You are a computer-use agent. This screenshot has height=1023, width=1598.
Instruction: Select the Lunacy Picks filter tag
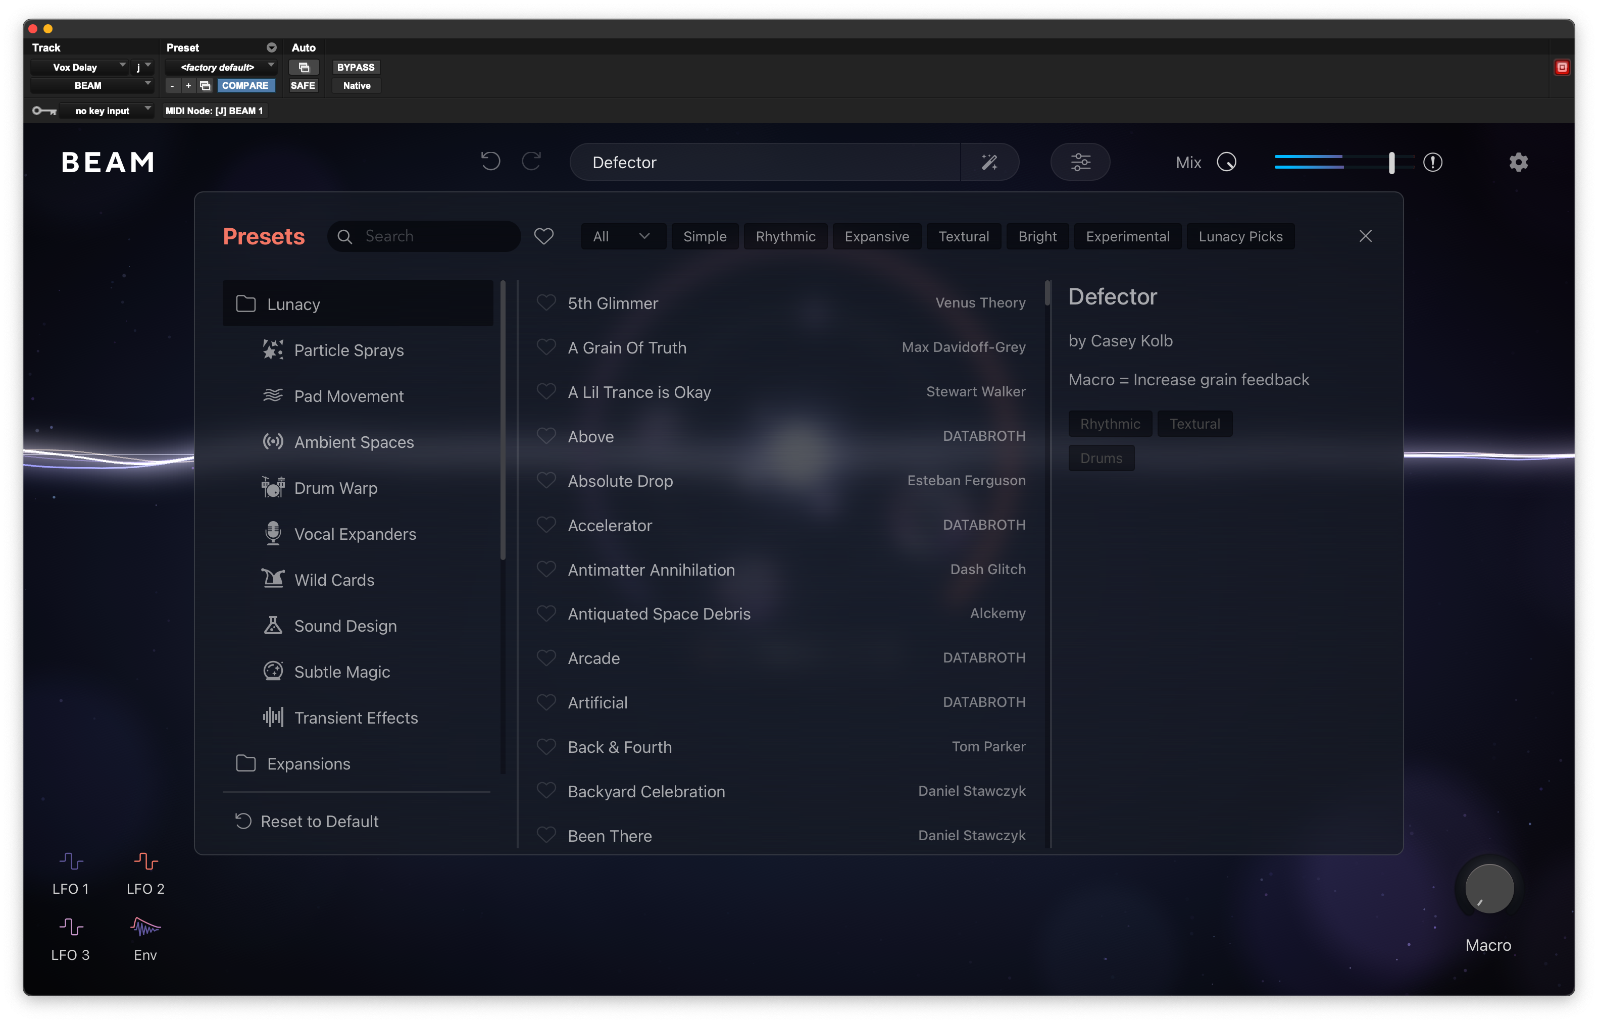(1240, 236)
